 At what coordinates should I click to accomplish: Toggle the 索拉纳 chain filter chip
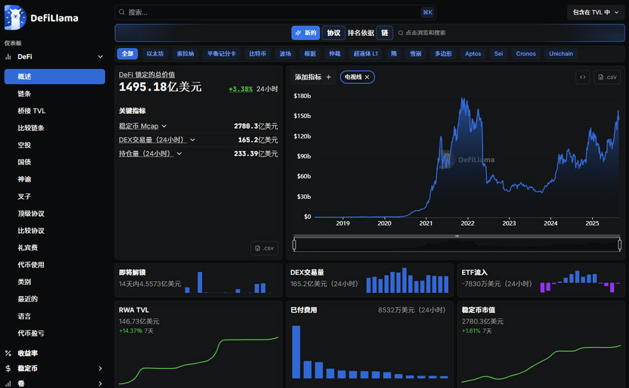185,53
